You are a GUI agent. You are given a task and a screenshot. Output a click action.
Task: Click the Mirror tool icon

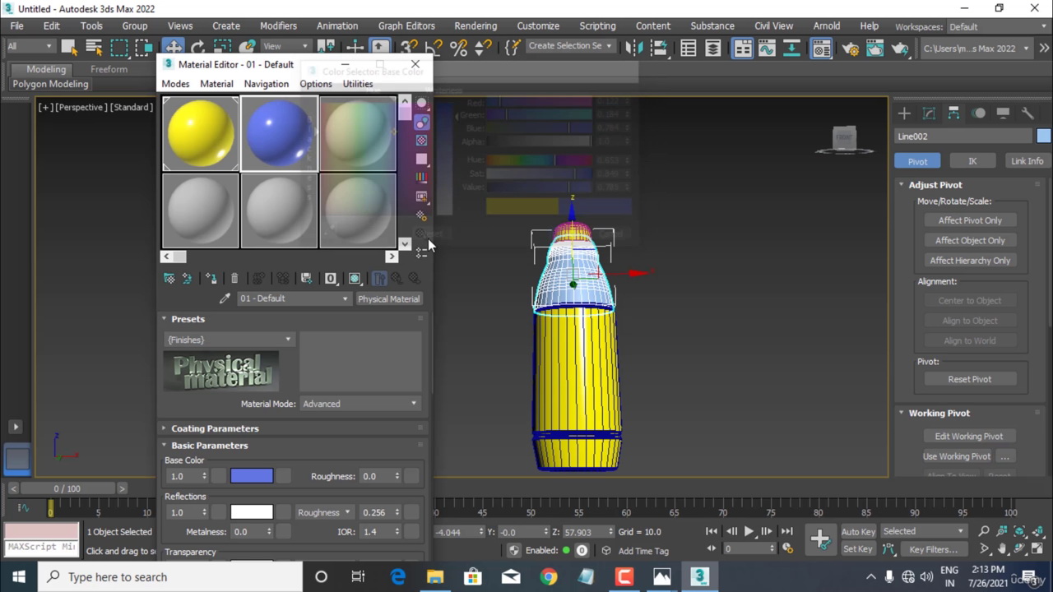coord(634,48)
